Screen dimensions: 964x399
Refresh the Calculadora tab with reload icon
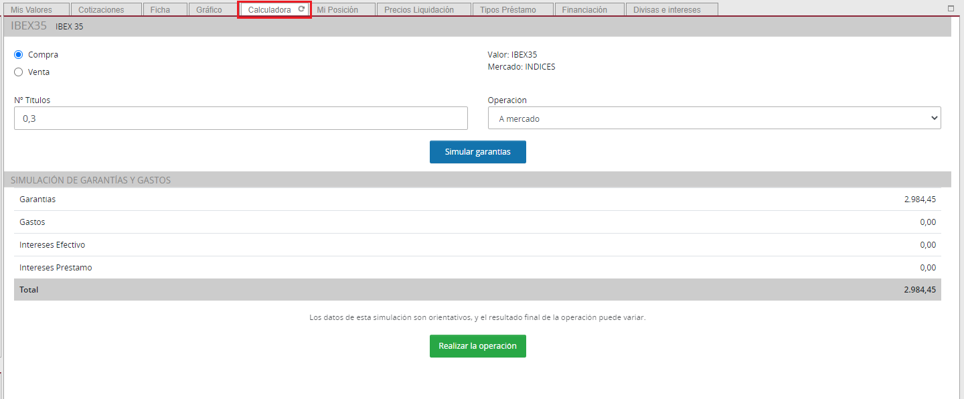(301, 9)
